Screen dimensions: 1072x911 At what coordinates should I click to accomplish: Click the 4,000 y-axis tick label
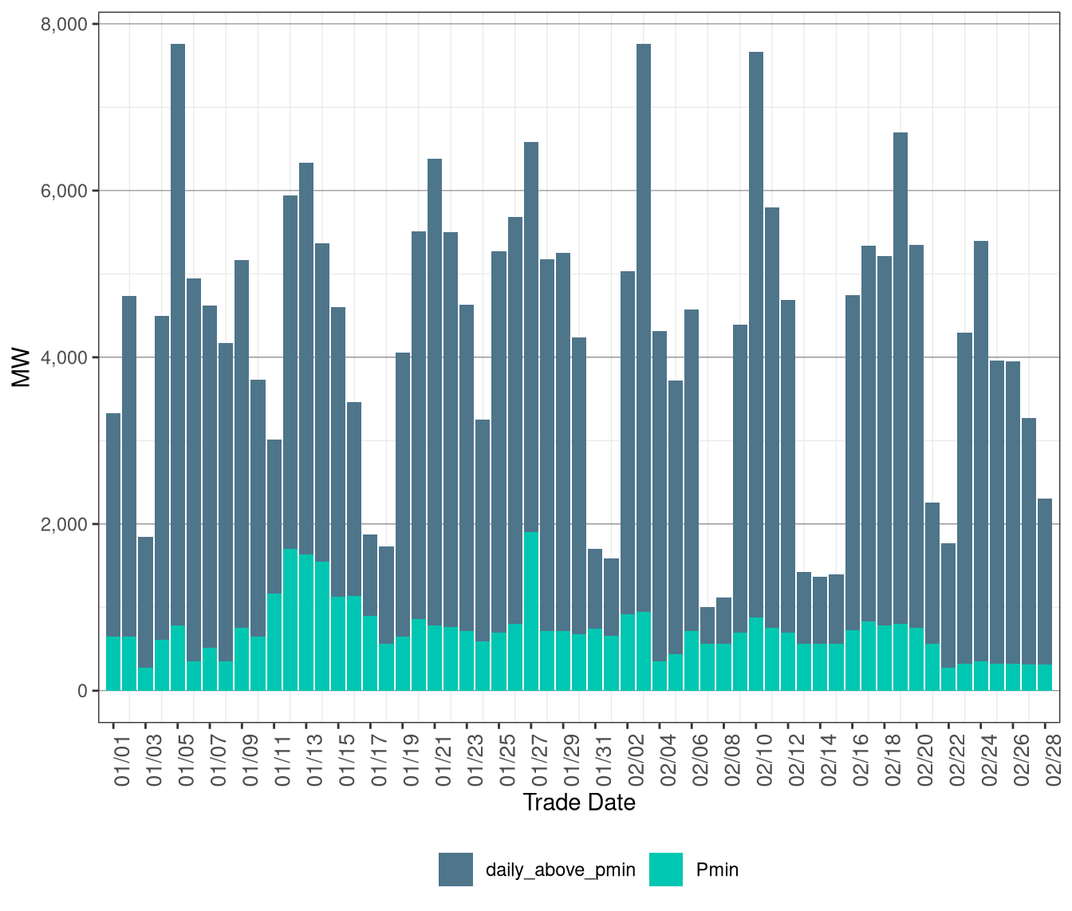63,357
